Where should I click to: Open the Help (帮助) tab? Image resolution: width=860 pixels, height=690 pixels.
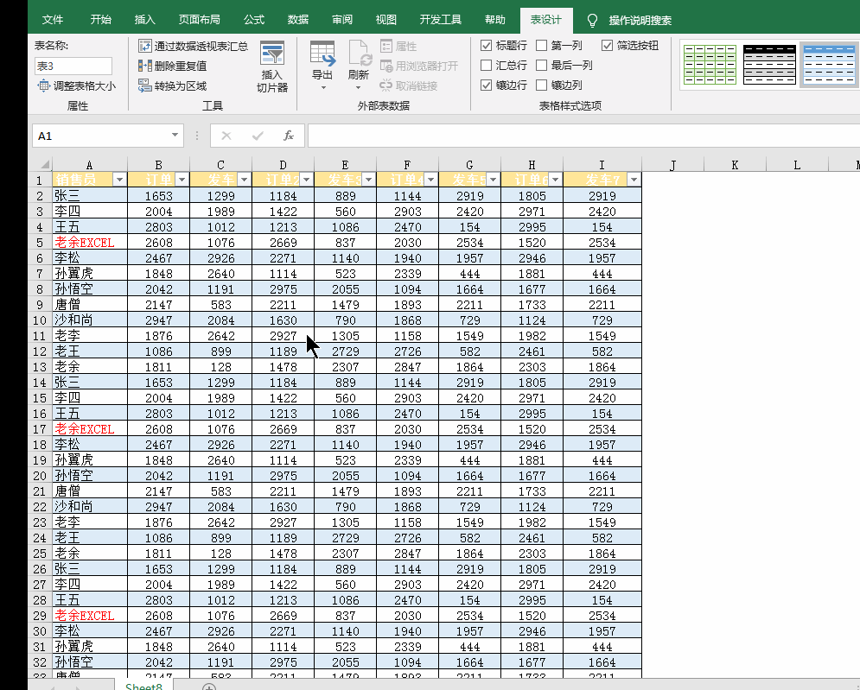[x=494, y=20]
